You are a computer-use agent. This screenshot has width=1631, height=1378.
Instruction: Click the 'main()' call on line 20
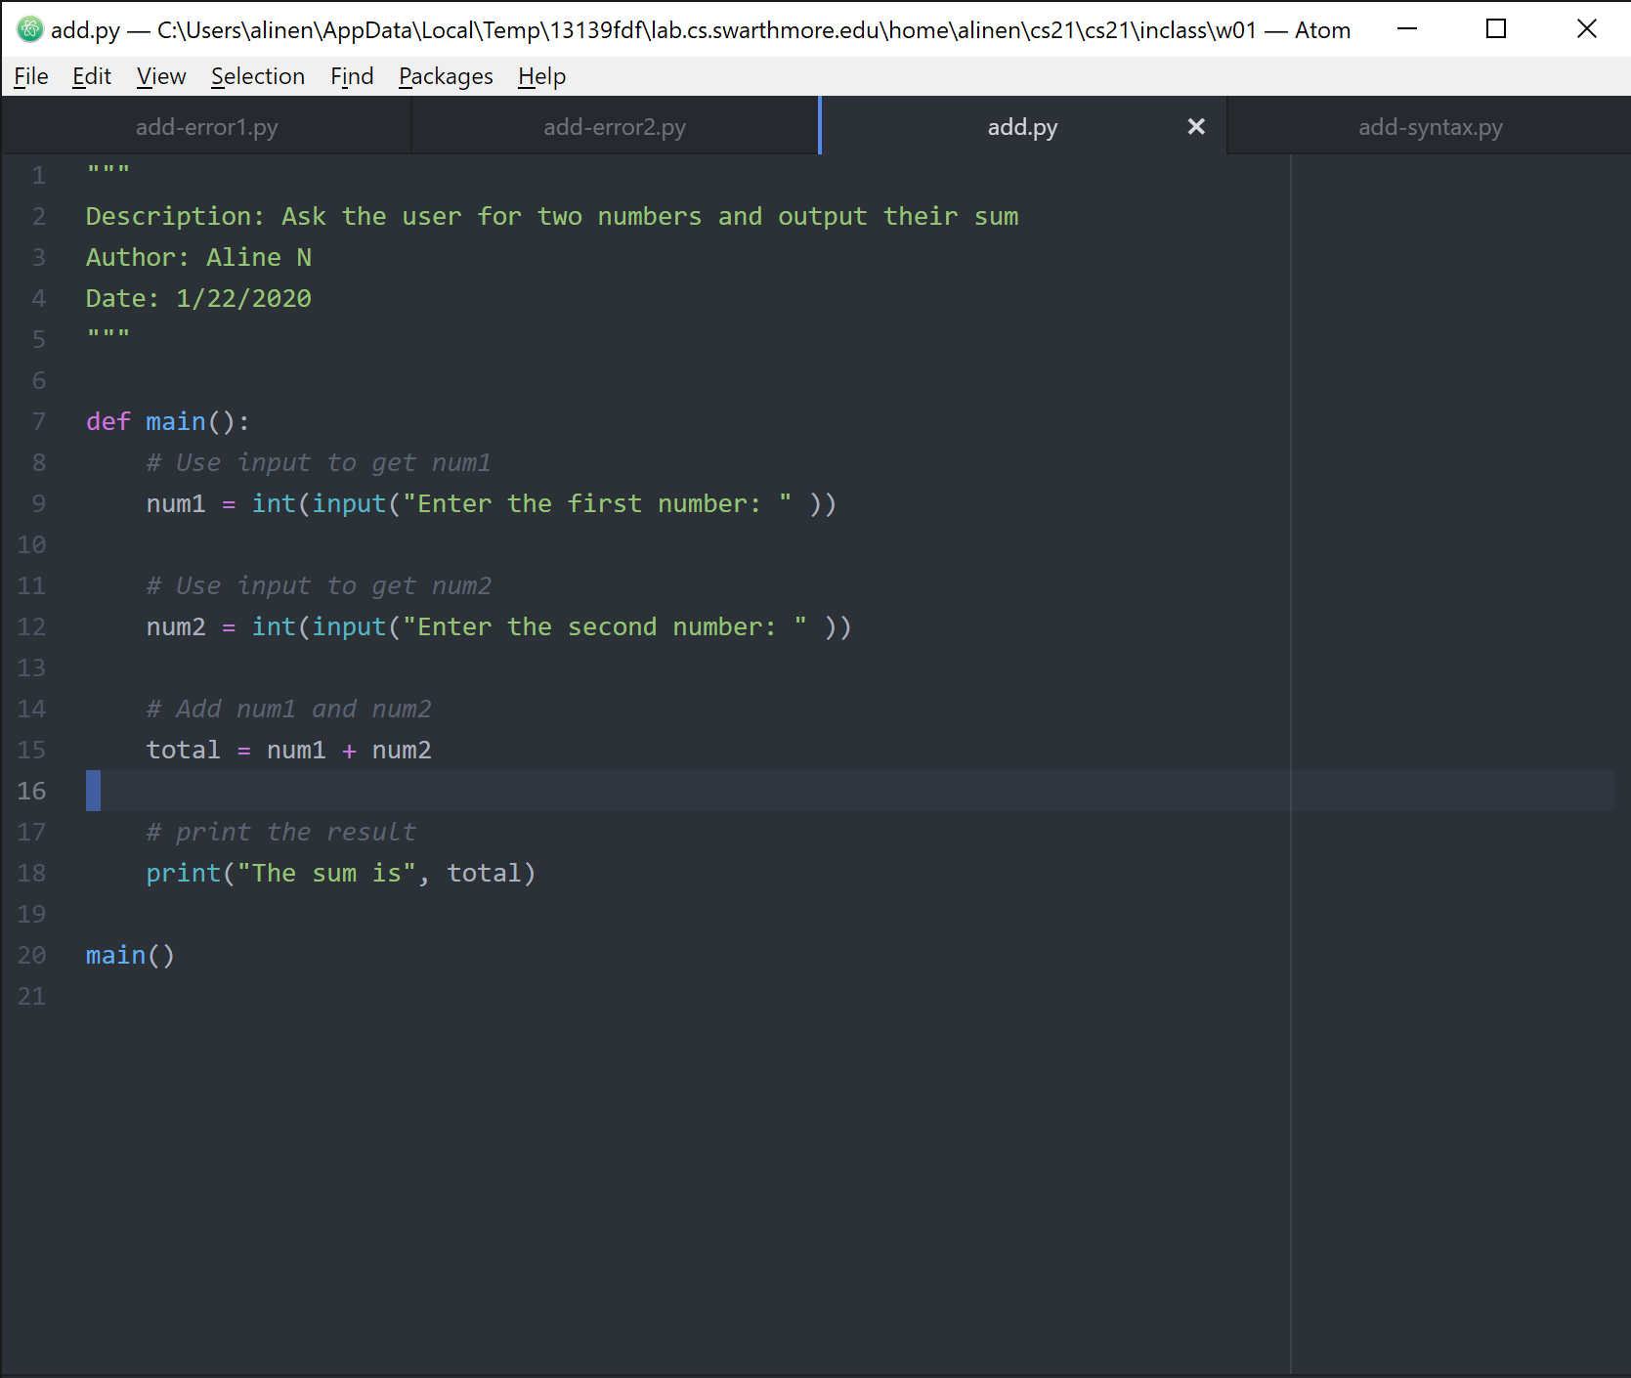(x=130, y=956)
